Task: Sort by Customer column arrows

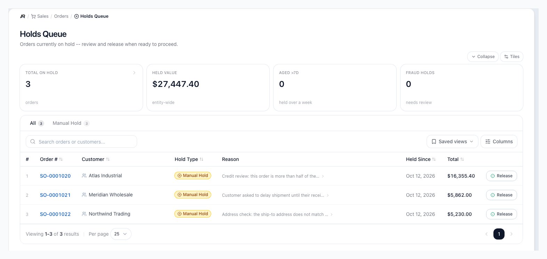Action: pos(108,159)
